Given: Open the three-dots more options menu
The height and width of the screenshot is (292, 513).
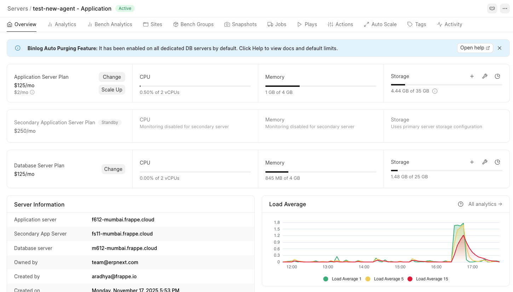Looking at the screenshot, I should [x=505, y=8].
